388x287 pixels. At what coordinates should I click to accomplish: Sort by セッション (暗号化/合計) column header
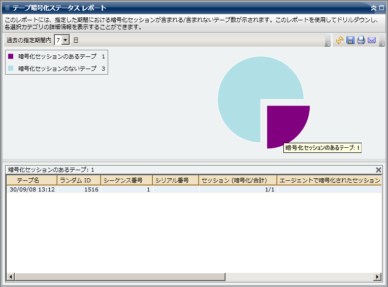(x=238, y=180)
